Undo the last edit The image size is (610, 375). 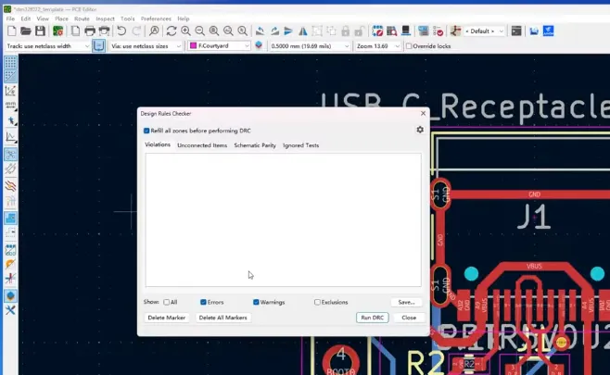(121, 31)
